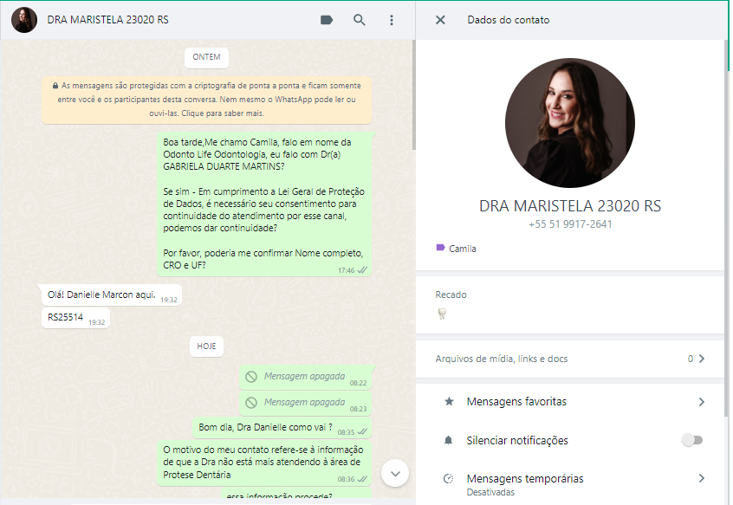The height and width of the screenshot is (505, 733).
Task: Toggle the Silenciar notificações switch
Action: pos(691,440)
